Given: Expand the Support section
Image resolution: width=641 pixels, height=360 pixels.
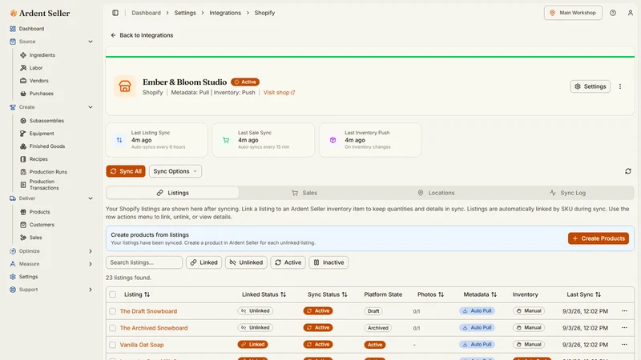Looking at the screenshot, I should tap(91, 290).
